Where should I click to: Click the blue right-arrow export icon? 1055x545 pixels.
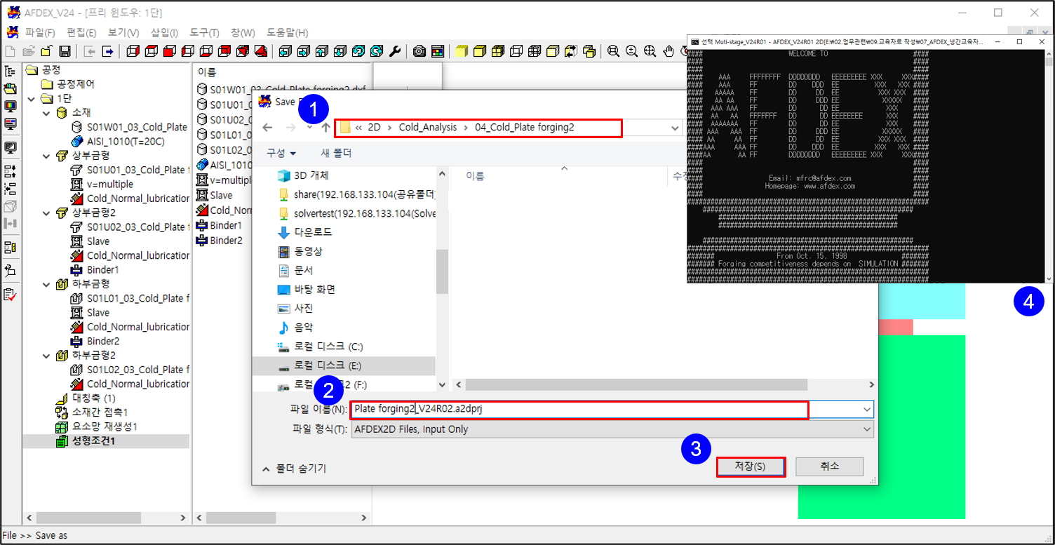tap(108, 51)
